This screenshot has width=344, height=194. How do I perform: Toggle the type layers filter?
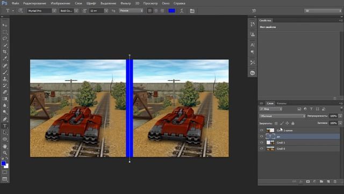[311, 109]
